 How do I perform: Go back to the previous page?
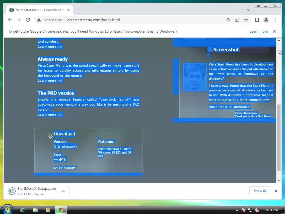click(10, 20)
